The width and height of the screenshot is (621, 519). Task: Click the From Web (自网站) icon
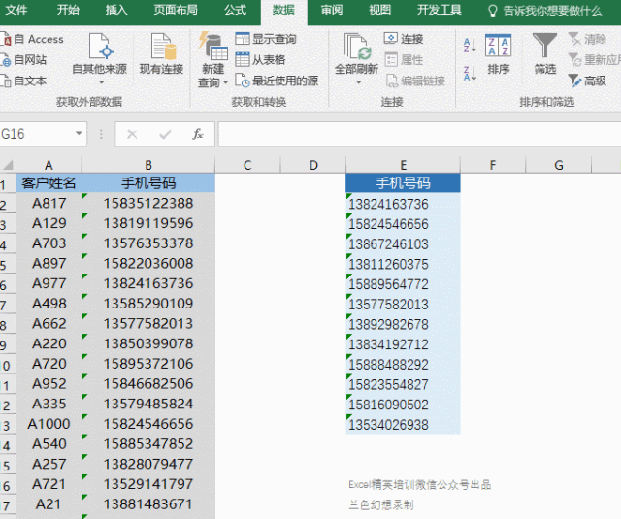point(7,60)
